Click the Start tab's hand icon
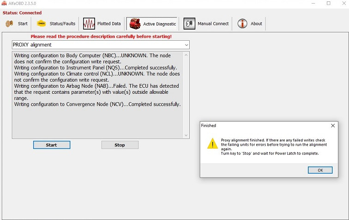 coord(9,24)
